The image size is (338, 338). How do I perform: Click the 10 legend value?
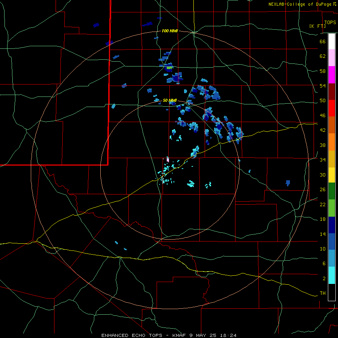(323, 249)
